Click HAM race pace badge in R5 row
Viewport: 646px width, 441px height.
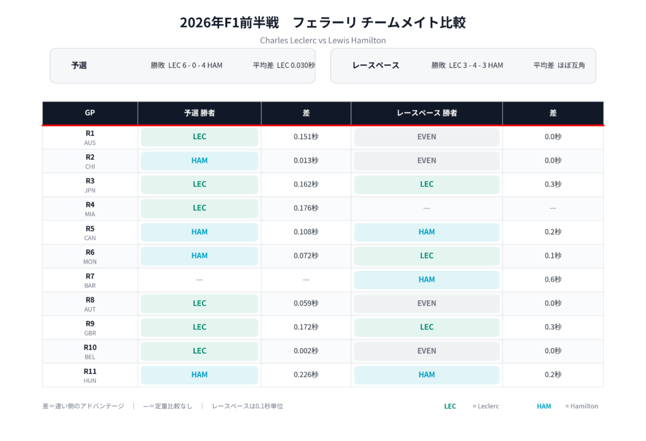point(427,233)
